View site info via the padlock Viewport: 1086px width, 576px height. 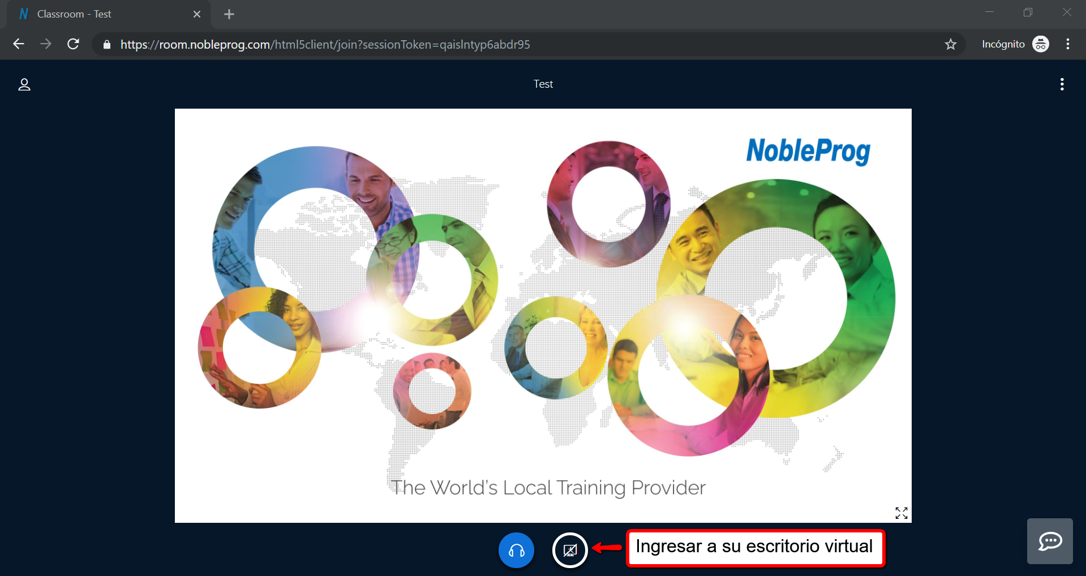107,44
